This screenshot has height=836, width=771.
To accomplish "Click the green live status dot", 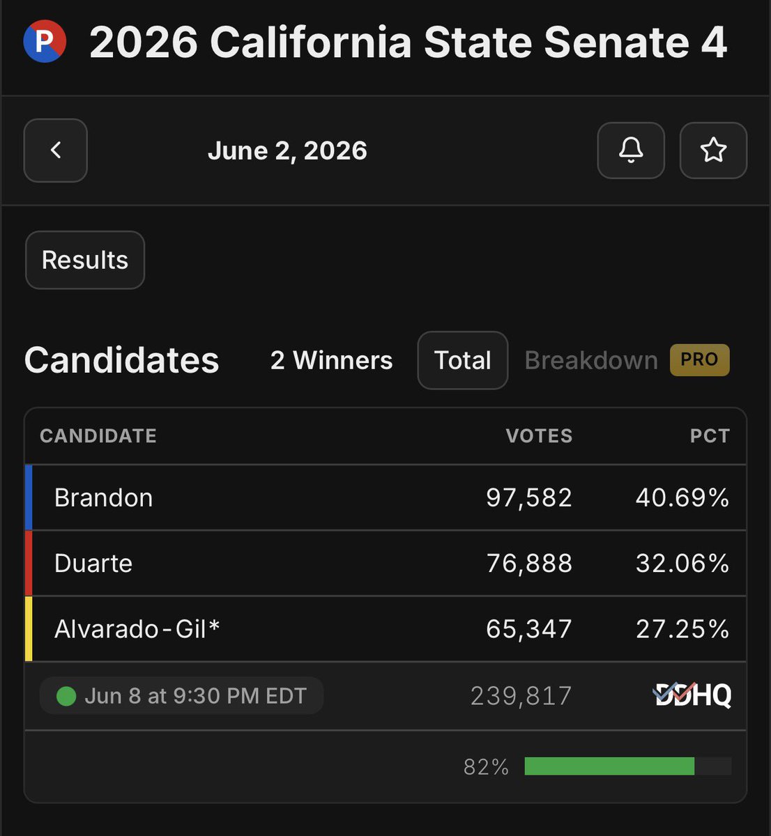I will click(x=66, y=696).
